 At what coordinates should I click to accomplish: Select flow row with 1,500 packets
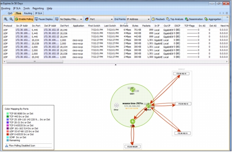click(115, 57)
